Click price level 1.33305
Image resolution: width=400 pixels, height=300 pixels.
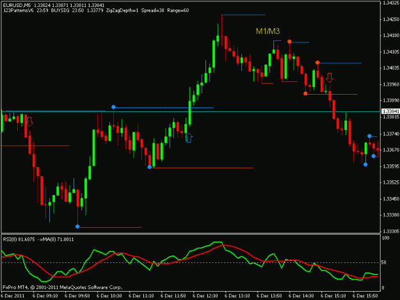point(391,231)
